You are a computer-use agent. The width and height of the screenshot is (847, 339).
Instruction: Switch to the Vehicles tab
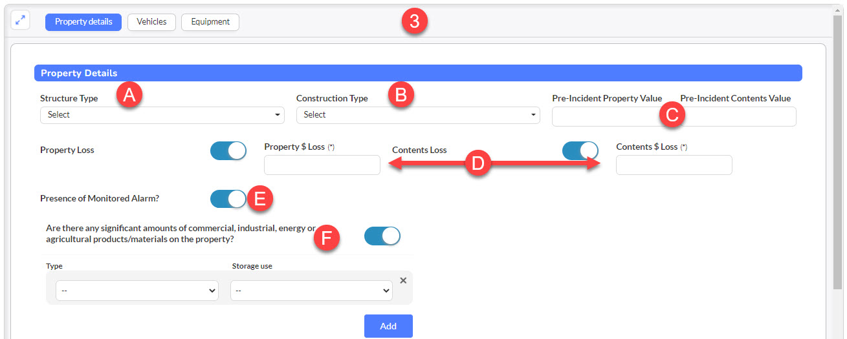[x=151, y=22]
